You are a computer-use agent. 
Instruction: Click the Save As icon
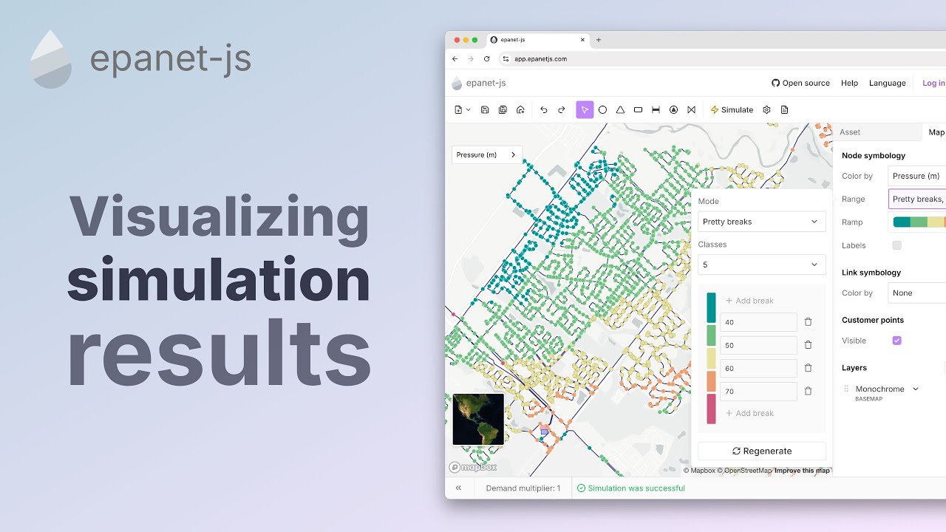tap(503, 109)
